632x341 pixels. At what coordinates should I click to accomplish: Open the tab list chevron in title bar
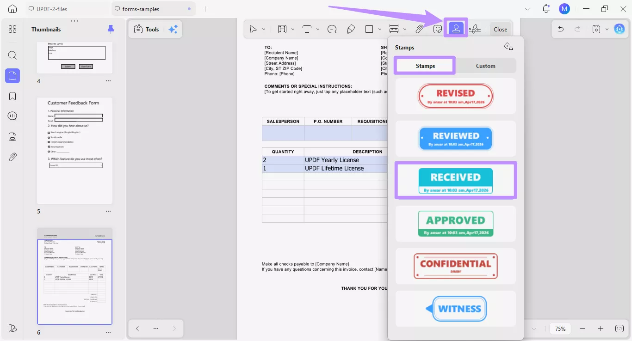tap(527, 9)
